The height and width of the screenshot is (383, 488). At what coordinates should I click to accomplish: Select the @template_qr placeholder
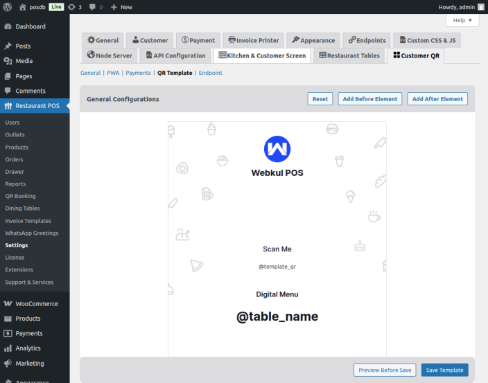pyautogui.click(x=277, y=267)
